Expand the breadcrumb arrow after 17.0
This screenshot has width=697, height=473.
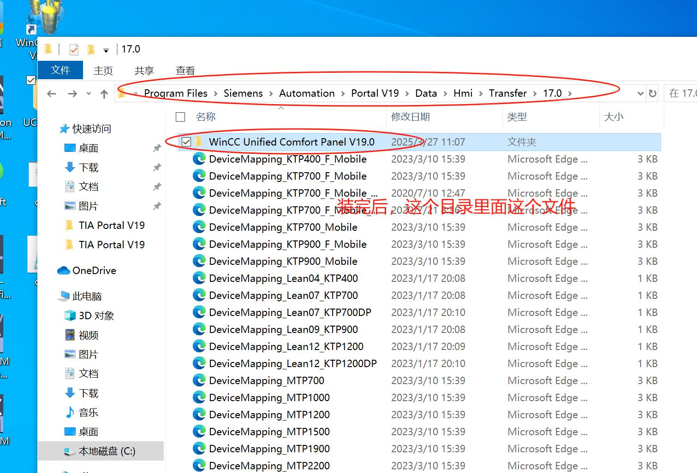coord(570,93)
